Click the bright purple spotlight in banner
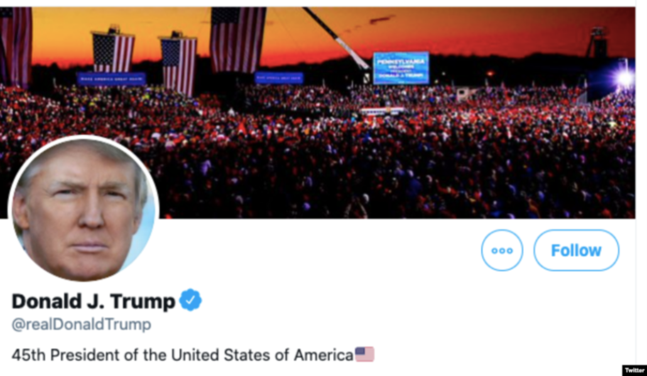647x376 pixels. click(x=625, y=78)
